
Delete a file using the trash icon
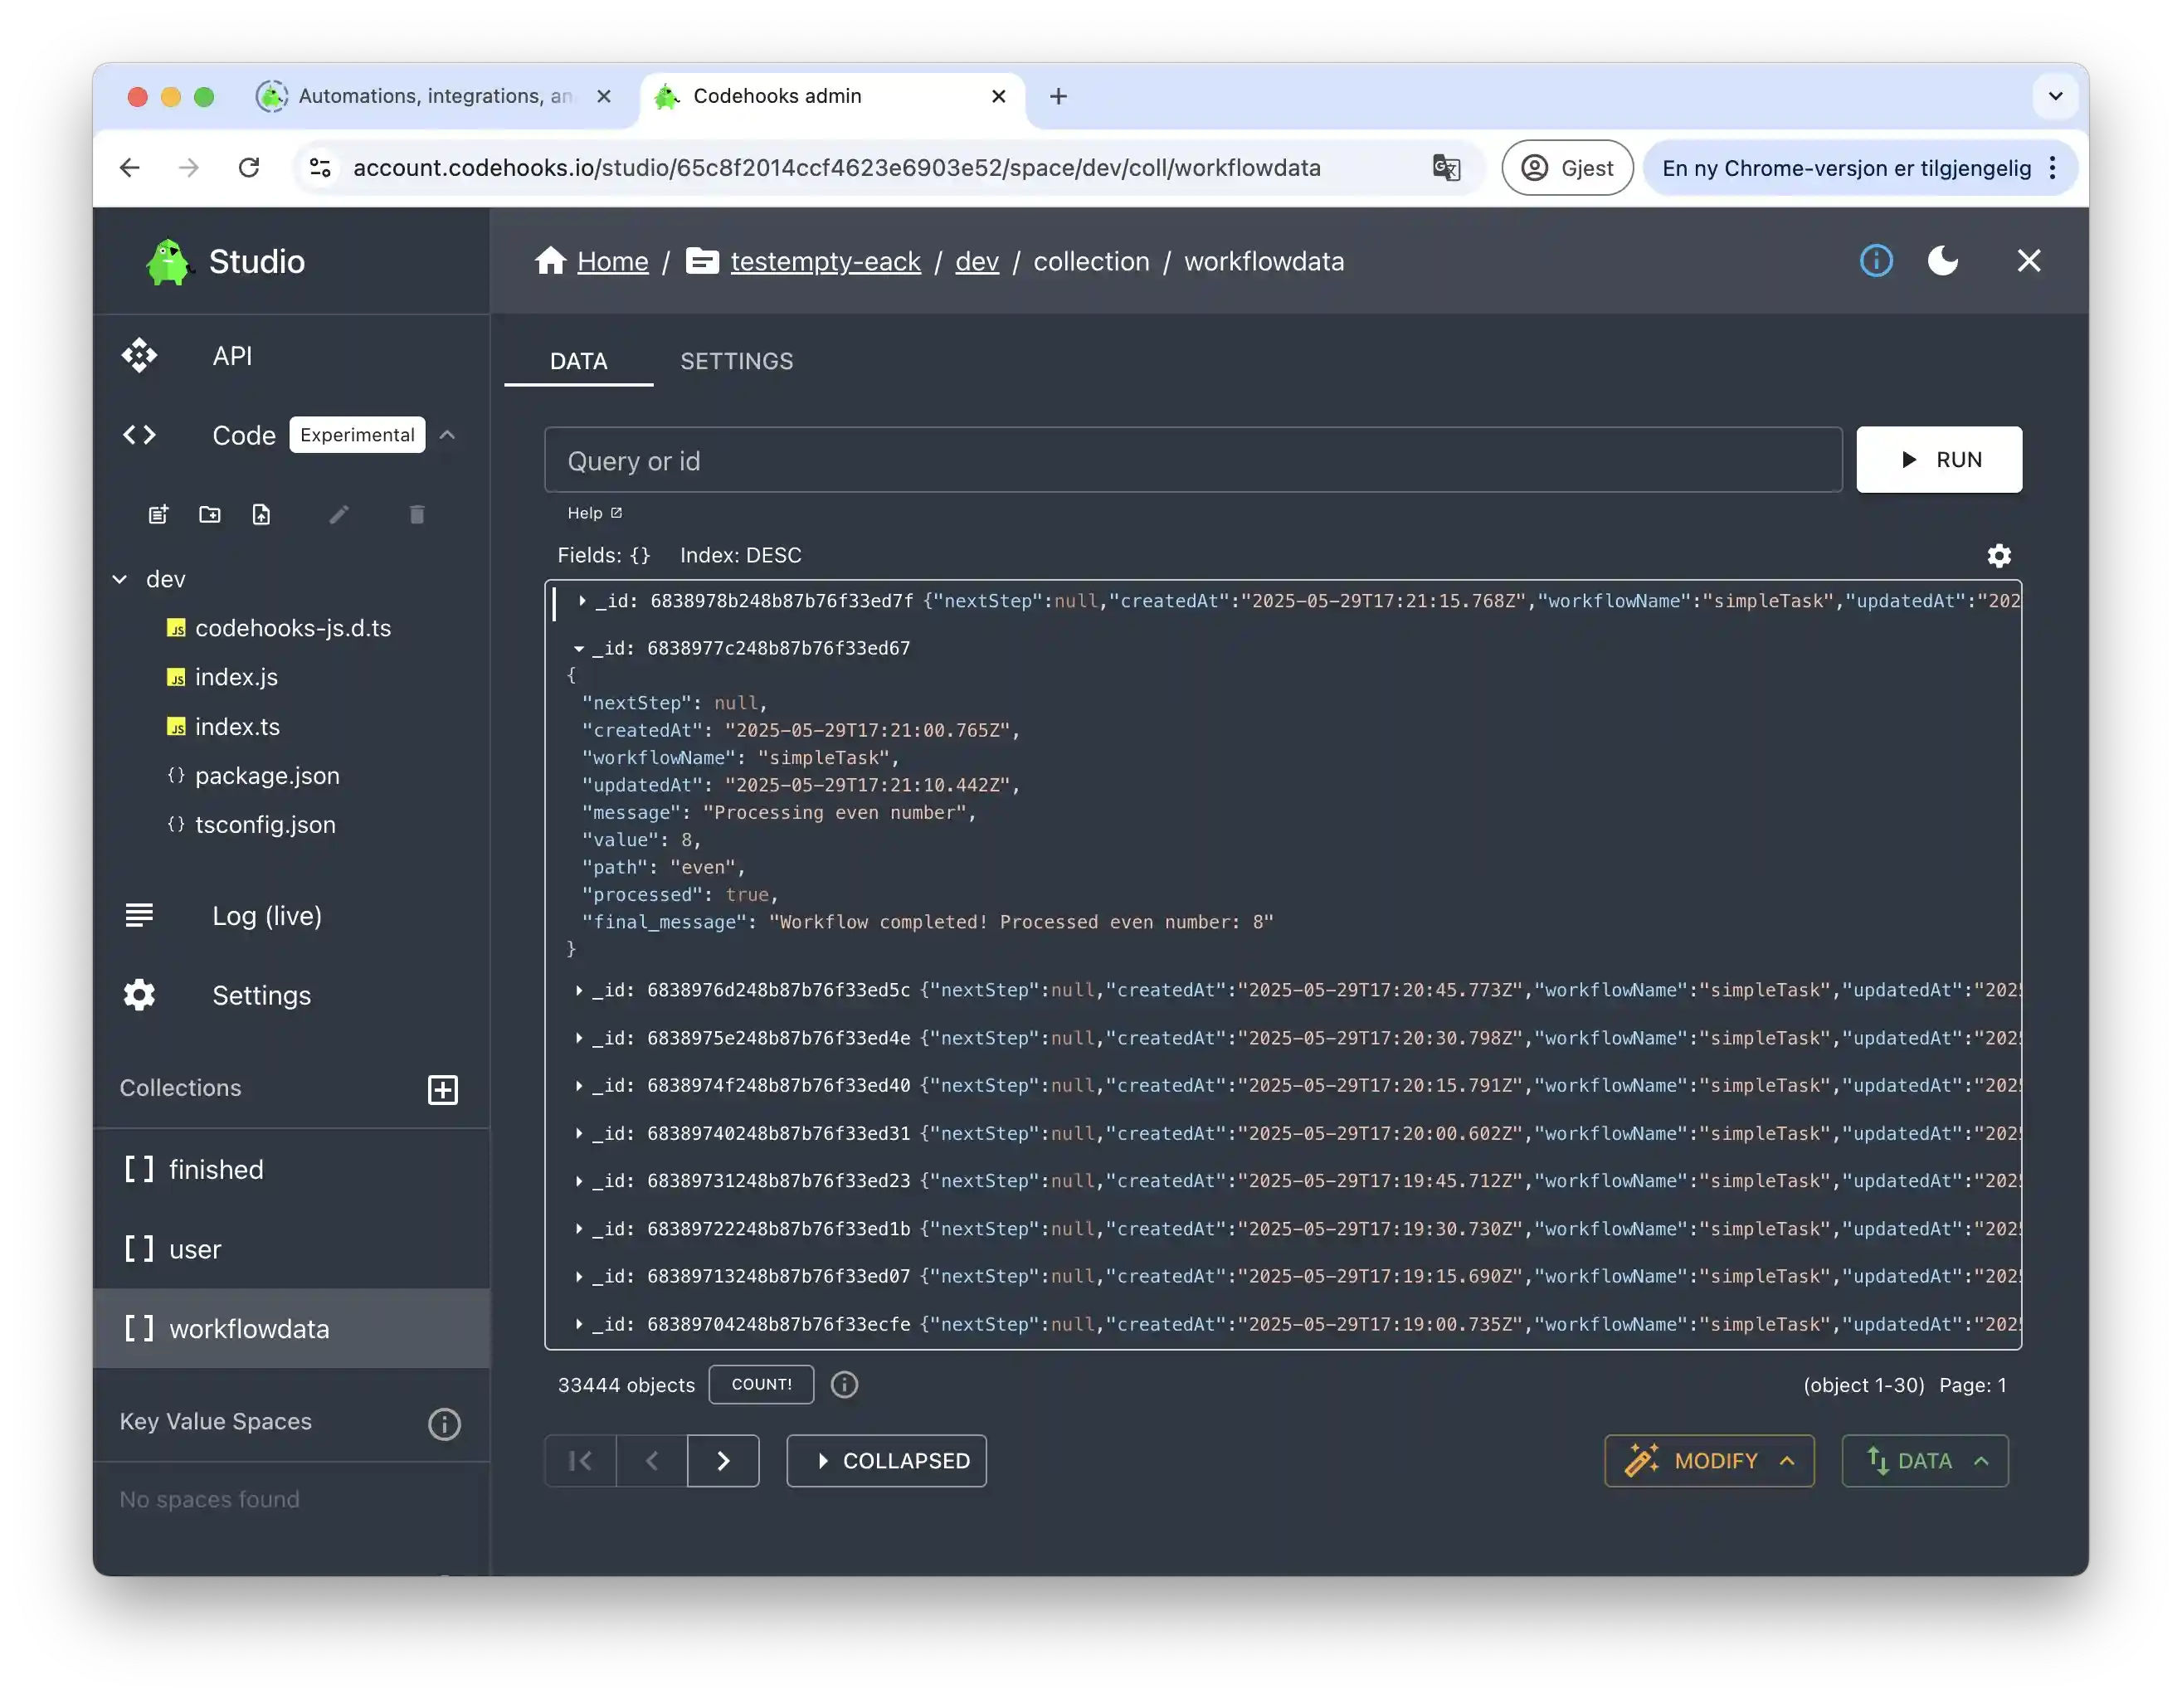[416, 514]
